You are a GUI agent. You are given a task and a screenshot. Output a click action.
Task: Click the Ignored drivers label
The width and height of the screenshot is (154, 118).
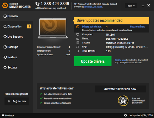click(x=44, y=51)
